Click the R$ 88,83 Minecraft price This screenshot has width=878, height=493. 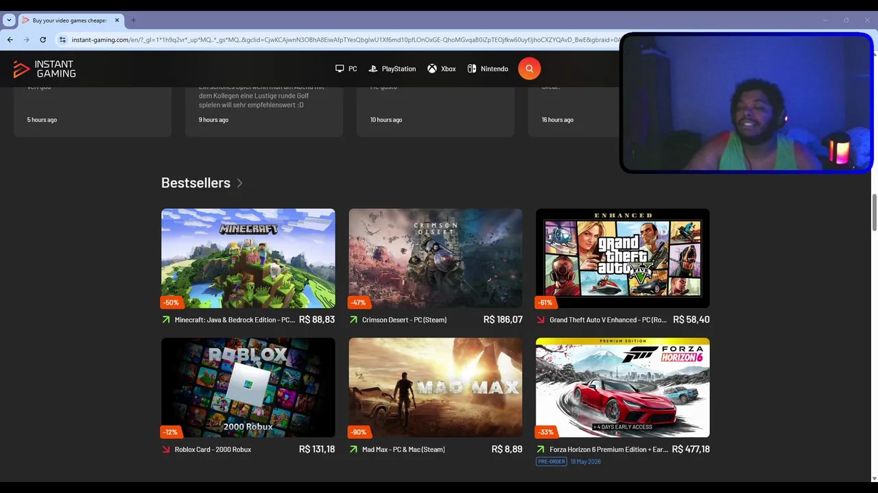click(317, 320)
